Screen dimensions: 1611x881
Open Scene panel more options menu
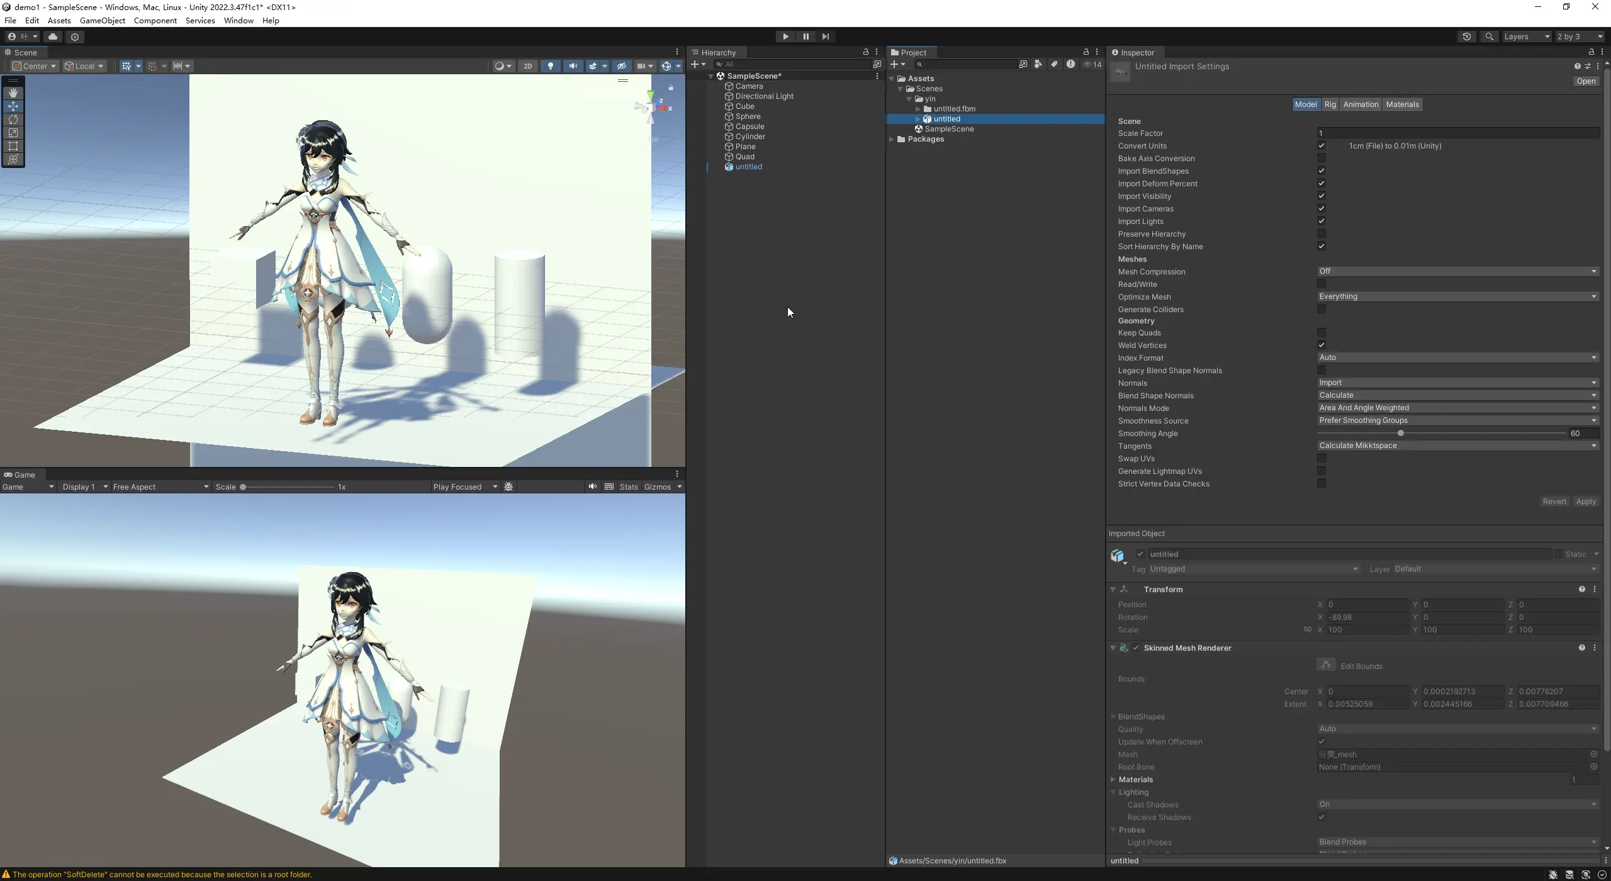pos(677,52)
